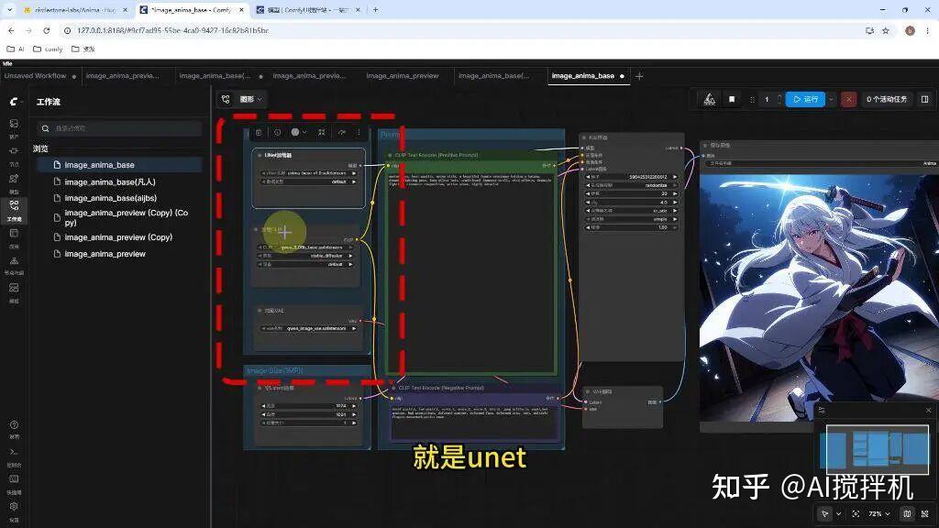Open the three-dot more options in toolbox
The width and height of the screenshot is (939, 528).
(359, 132)
